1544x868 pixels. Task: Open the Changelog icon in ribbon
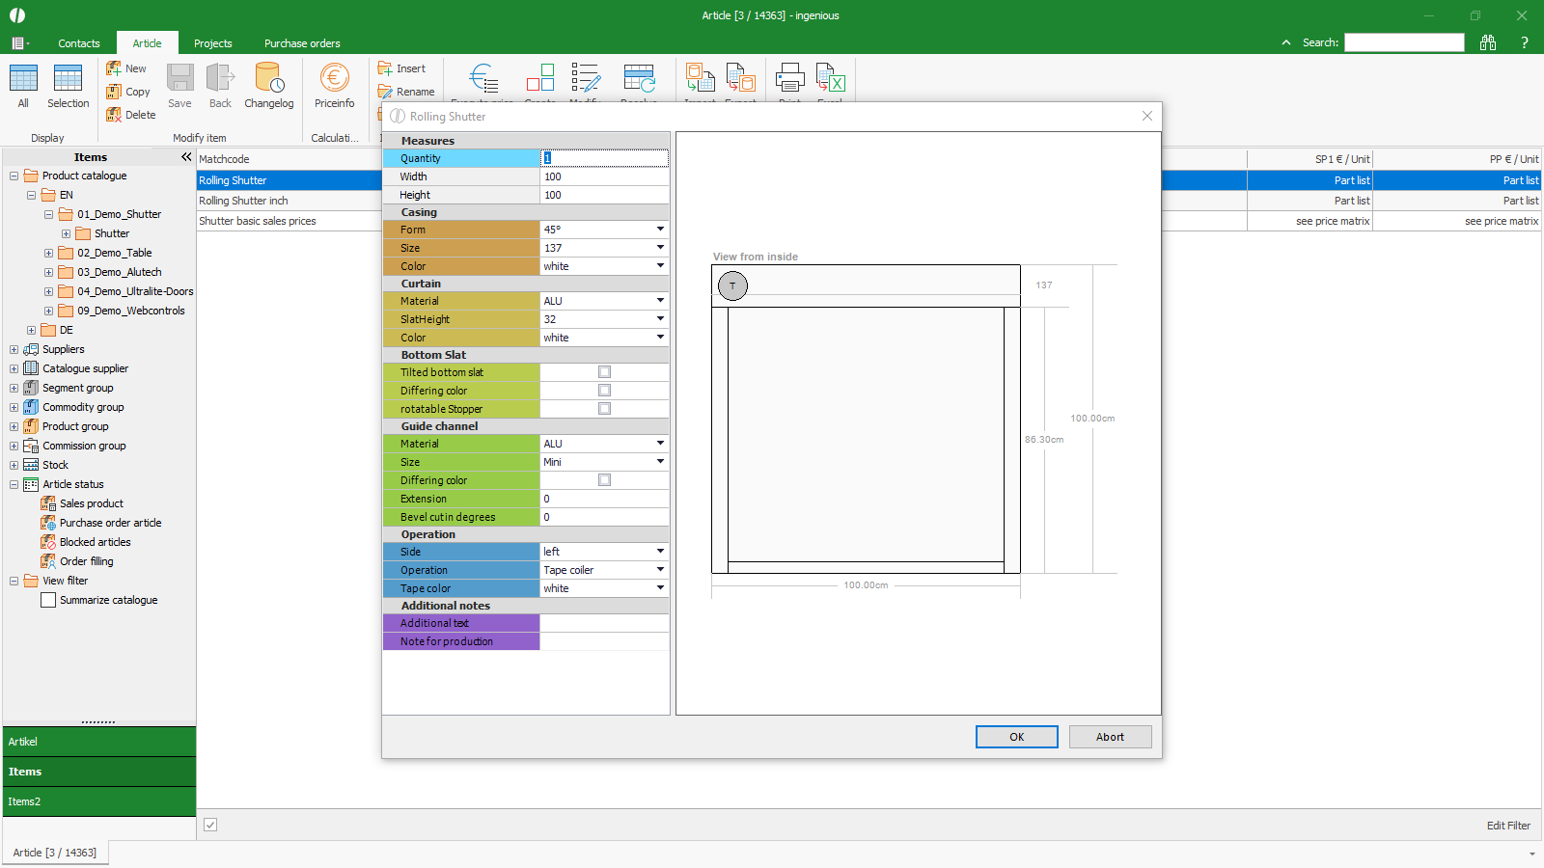click(x=268, y=78)
